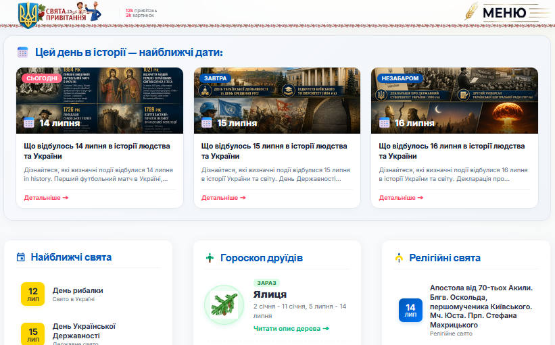The height and width of the screenshot is (345, 555).
Task: Click the blue '14 лип' date badge
Action: [410, 311]
